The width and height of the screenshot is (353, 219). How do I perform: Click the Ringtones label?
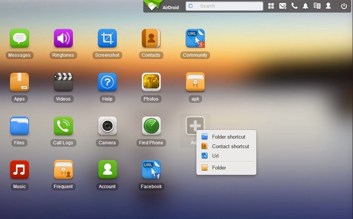point(63,55)
